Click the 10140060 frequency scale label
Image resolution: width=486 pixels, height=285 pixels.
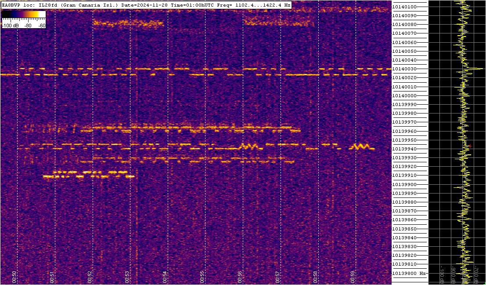click(x=404, y=42)
